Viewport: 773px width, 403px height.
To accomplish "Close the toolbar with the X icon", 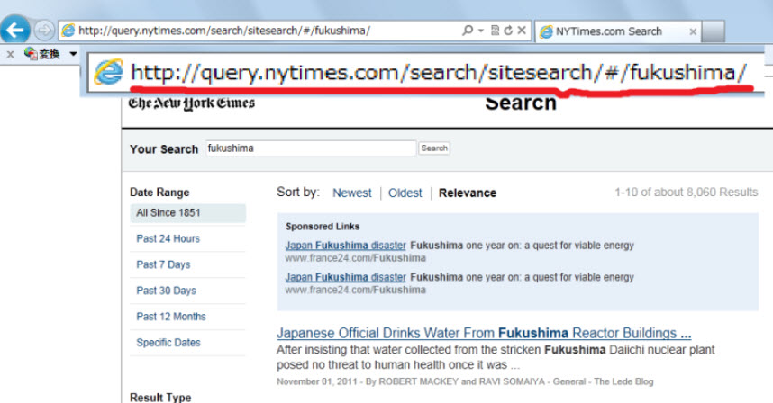I will [10, 55].
